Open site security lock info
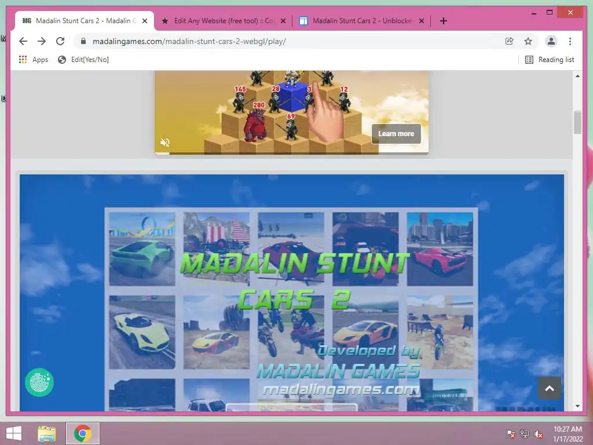Viewport: 593px width, 445px height. coord(83,41)
